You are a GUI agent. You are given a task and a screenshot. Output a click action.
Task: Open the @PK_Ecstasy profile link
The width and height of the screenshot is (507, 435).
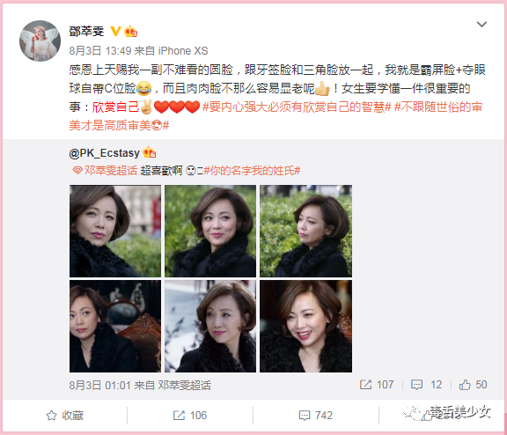[104, 152]
